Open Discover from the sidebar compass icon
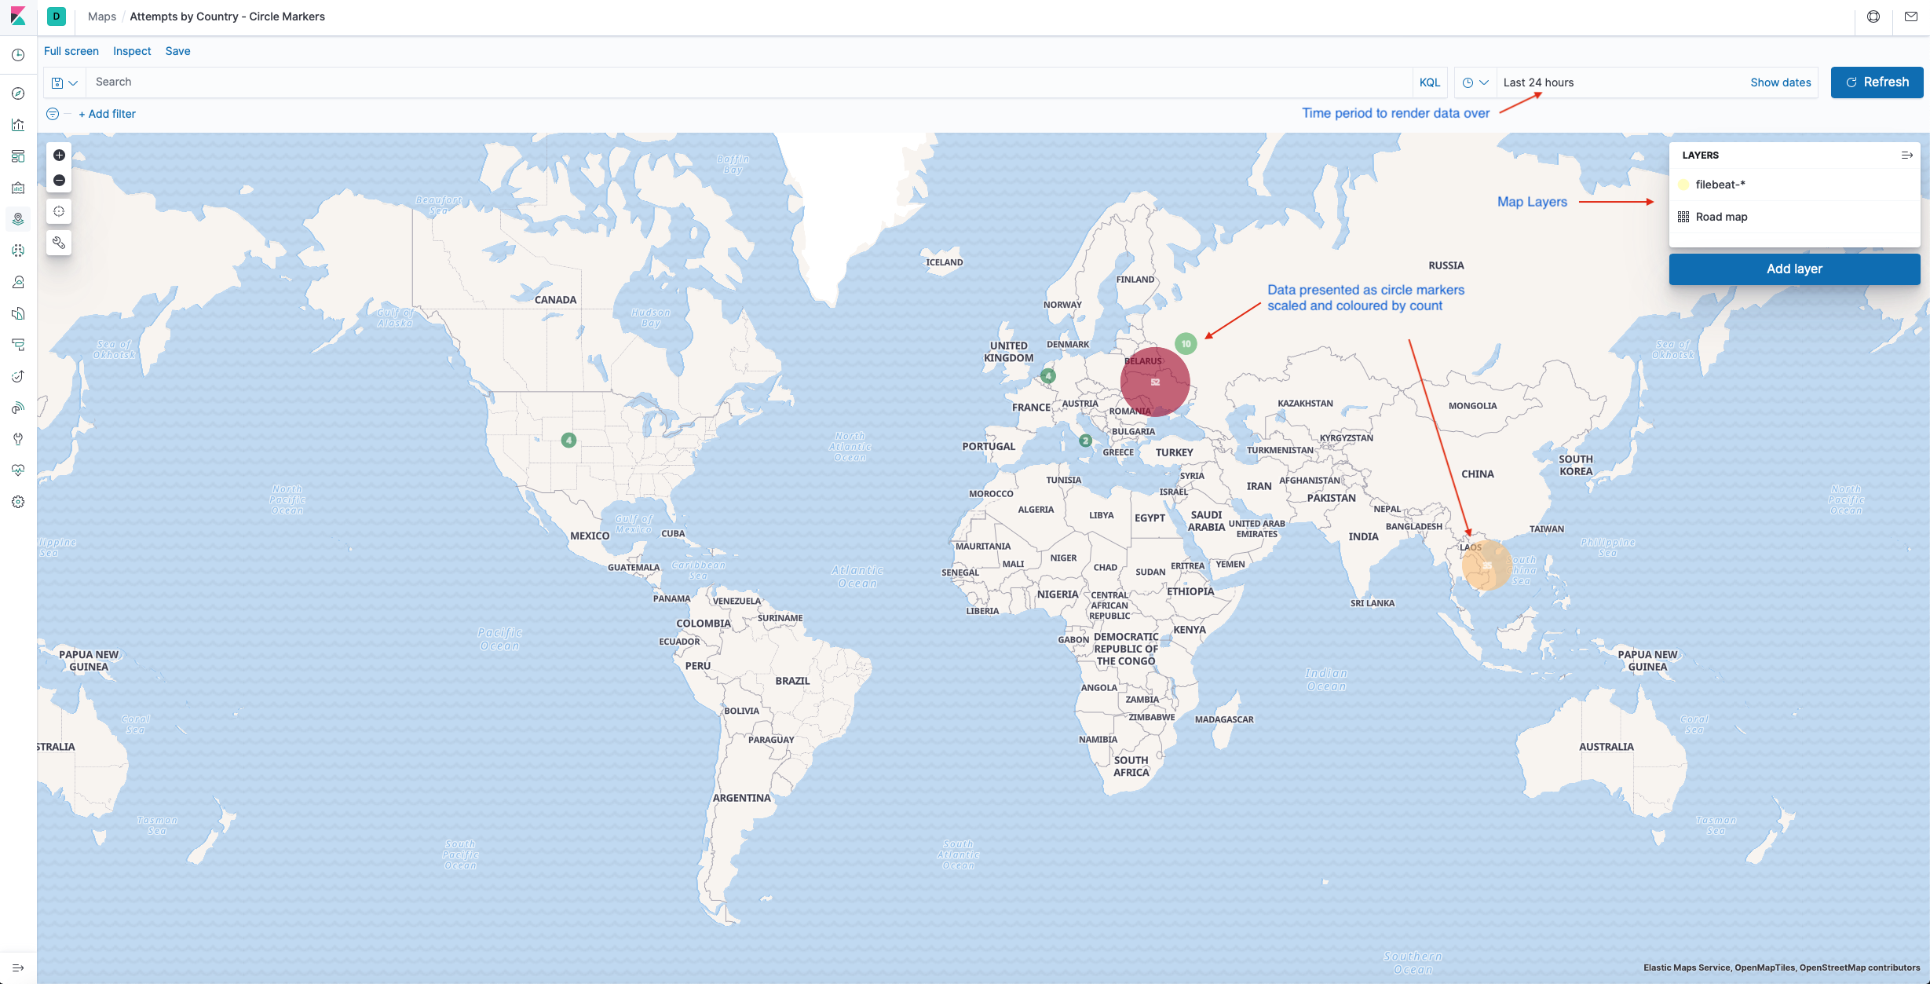Screen dimensions: 1930x984 18,93
